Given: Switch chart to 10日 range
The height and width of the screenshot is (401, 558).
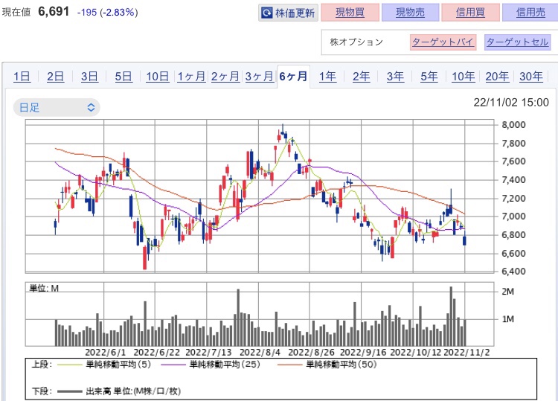Looking at the screenshot, I should (158, 77).
